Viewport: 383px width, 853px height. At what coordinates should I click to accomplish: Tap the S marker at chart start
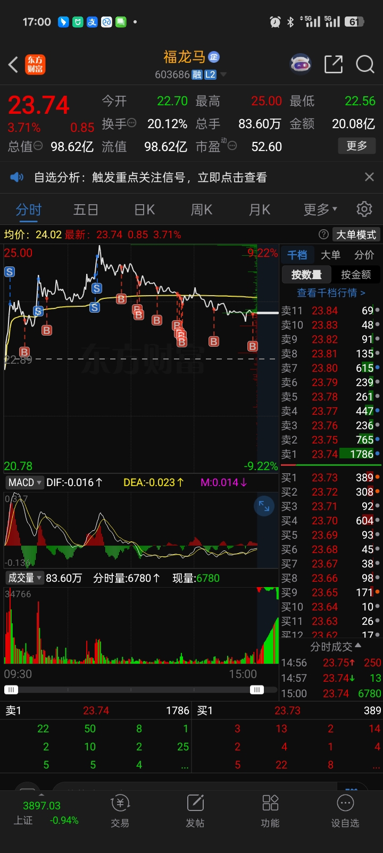pos(10,272)
